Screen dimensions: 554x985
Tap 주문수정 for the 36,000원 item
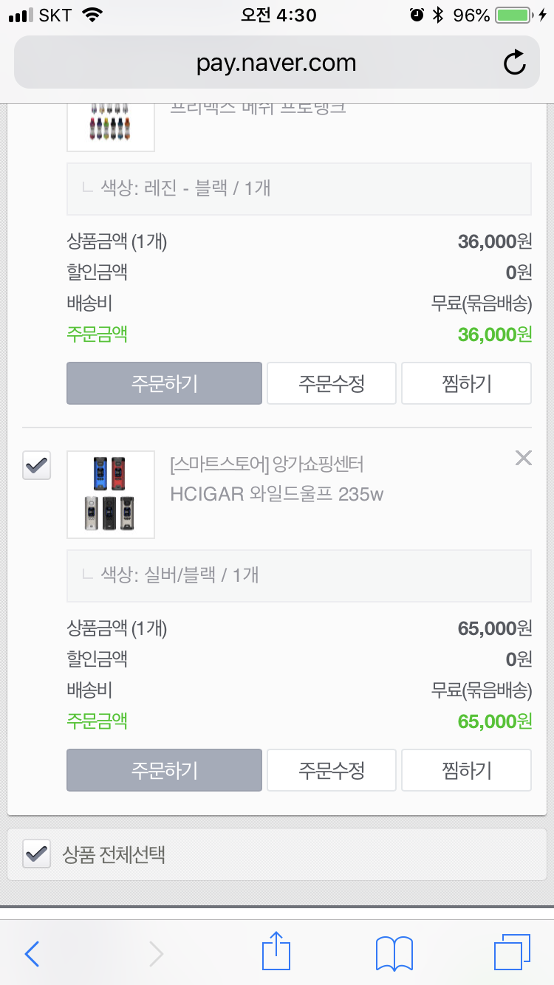tap(331, 383)
